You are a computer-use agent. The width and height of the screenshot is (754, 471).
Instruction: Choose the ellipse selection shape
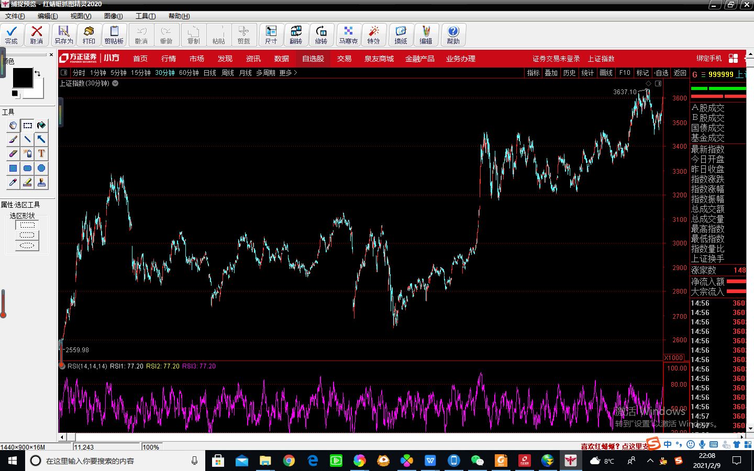point(27,245)
